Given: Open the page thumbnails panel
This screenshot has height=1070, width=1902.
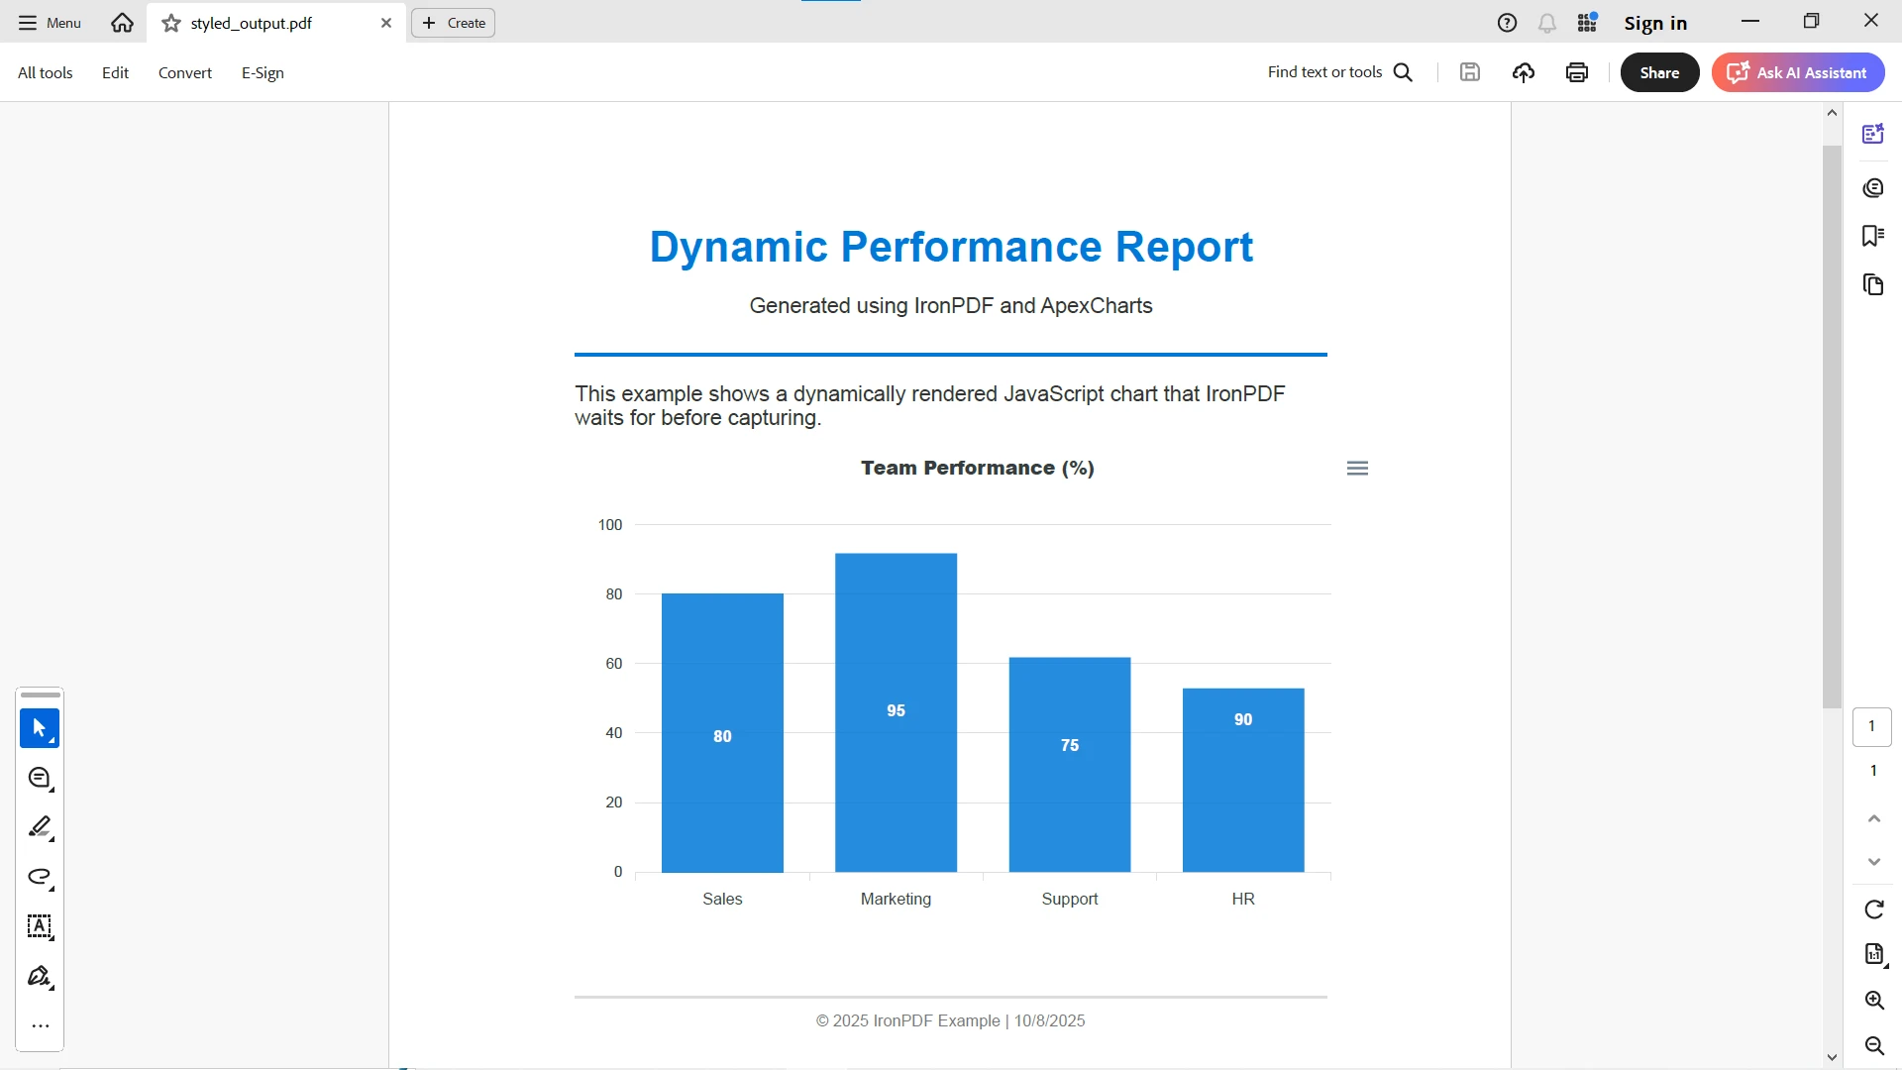Looking at the screenshot, I should click(1872, 285).
